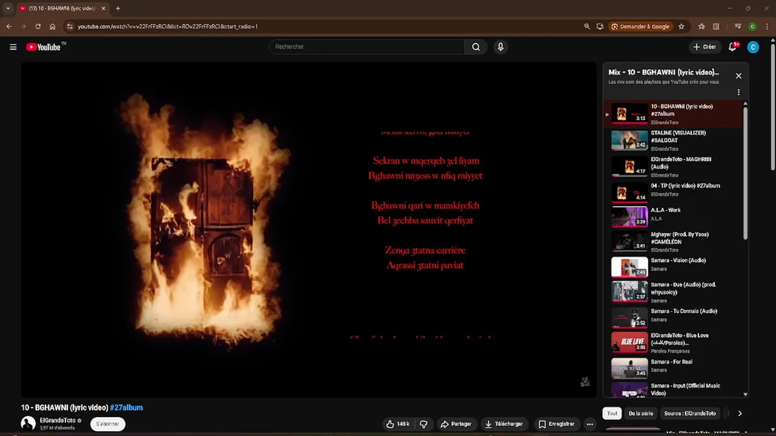Open the browser zoom indicator

click(587, 26)
